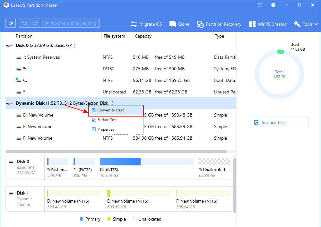Click the System Reserved partition icon
Image resolution: width=321 pixels, height=227 pixels.
click(19, 57)
